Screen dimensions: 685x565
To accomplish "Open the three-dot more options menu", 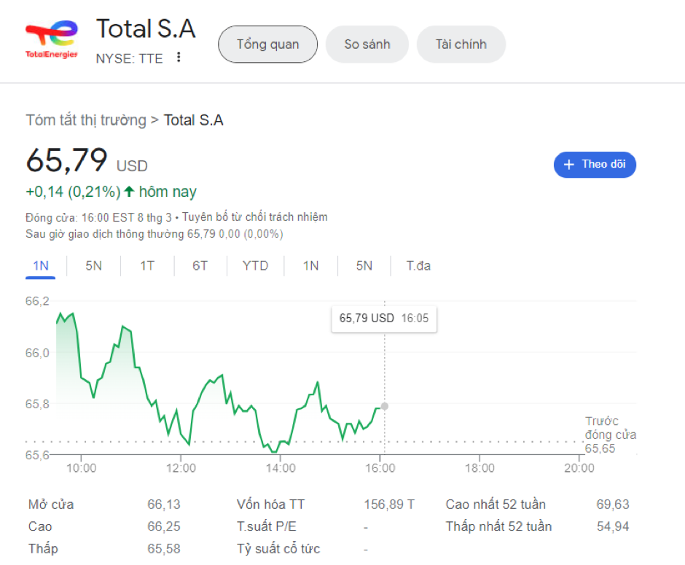I will [x=179, y=58].
